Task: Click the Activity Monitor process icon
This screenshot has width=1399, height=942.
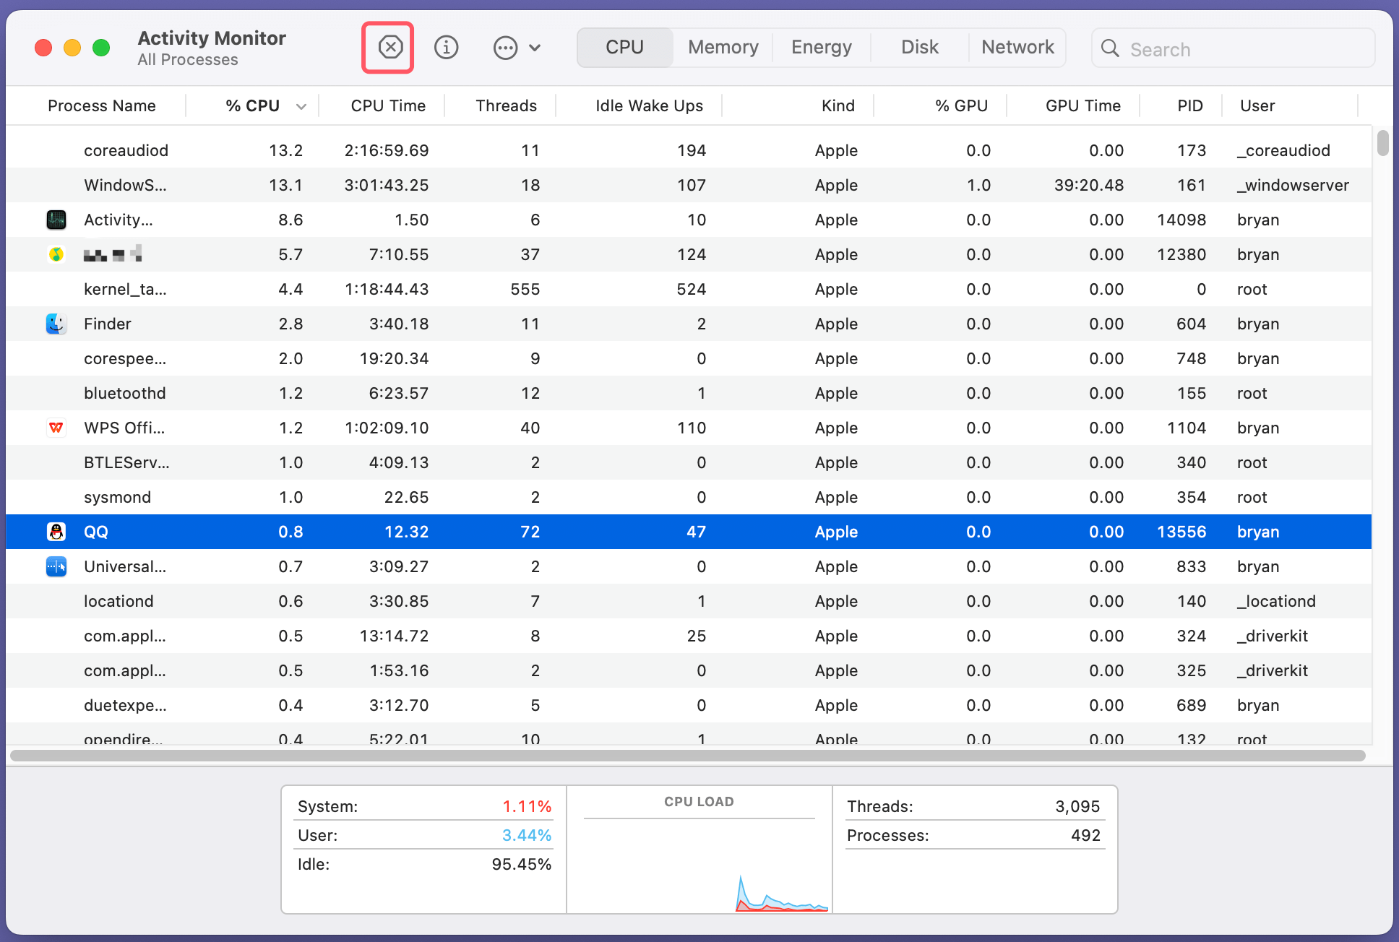Action: coord(56,220)
